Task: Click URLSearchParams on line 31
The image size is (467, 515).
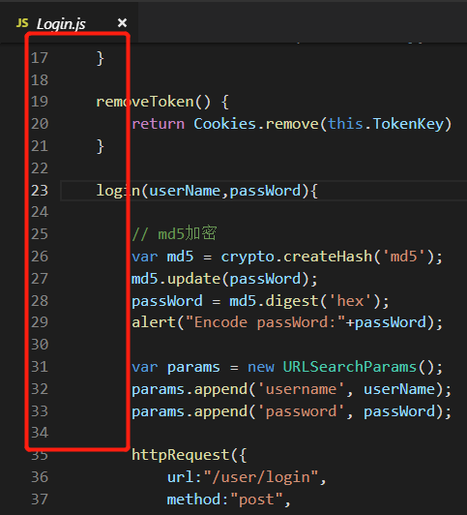Action: (350, 367)
